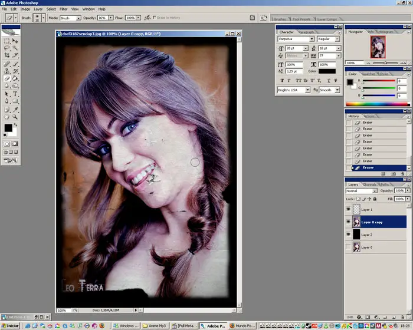Hide Layer 1 using its eye icon
This screenshot has width=413, height=330.
[349, 209]
